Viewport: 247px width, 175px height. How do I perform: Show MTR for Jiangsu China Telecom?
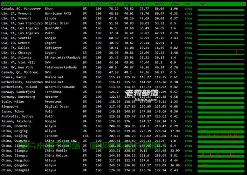click(x=188, y=146)
